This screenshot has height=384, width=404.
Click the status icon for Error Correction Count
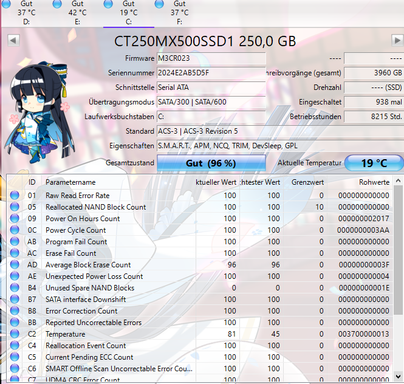click(15, 310)
